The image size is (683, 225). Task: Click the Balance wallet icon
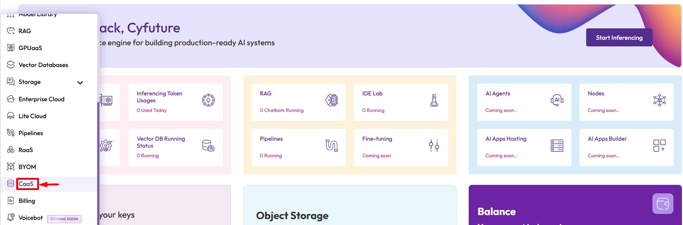(663, 204)
